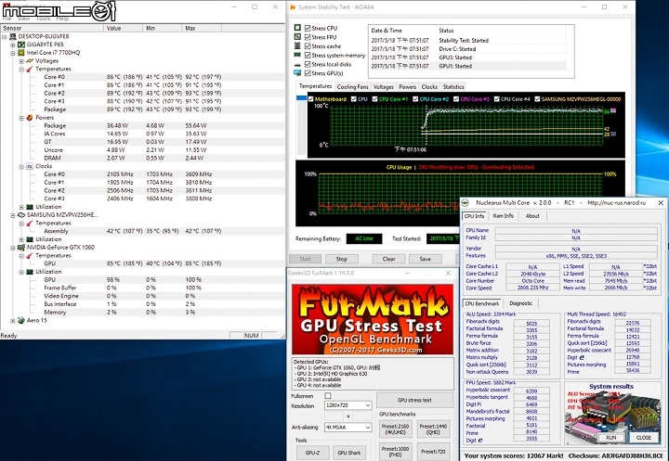
Task: Click the temperature graph selector marker
Action: pos(302,98)
